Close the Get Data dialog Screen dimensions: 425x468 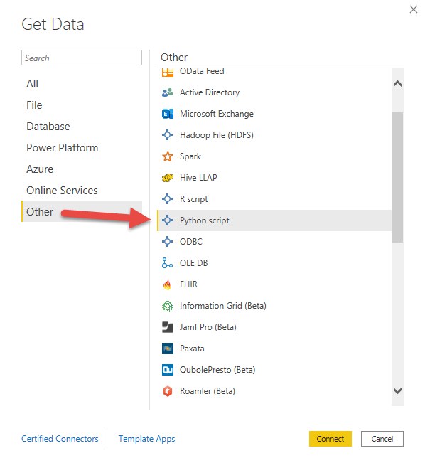pos(414,9)
